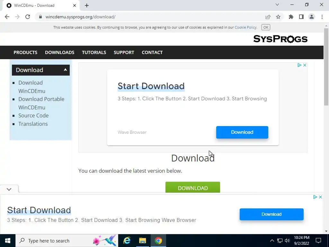This screenshot has width=329, height=247.
Task: Click the page vertical scrollbar thumb
Action: 326,67
